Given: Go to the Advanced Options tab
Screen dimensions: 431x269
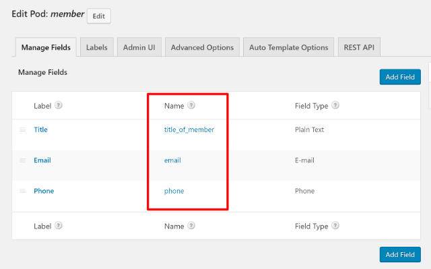Looking at the screenshot, I should (202, 47).
